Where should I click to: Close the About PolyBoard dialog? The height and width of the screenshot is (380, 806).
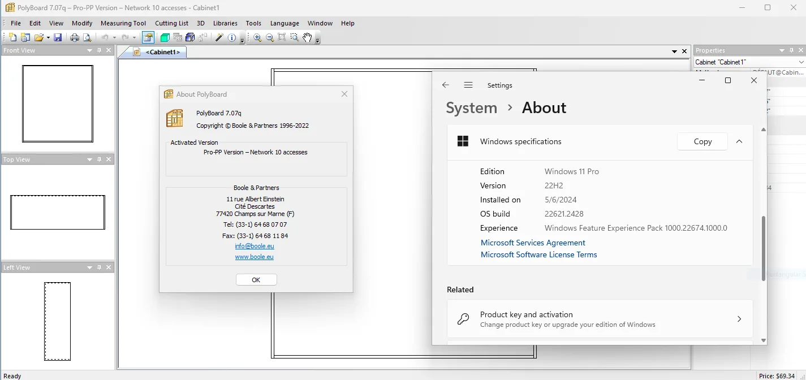tap(344, 94)
